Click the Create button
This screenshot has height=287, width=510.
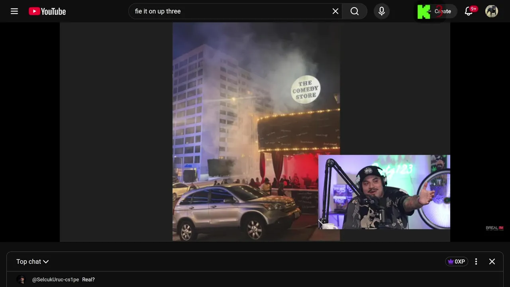(442, 11)
